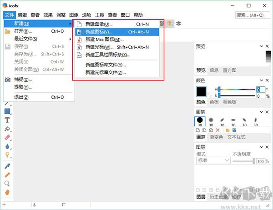This screenshot has width=273, height=210.
Task: Toggle the grid display toolbar icon
Action: (170, 24)
